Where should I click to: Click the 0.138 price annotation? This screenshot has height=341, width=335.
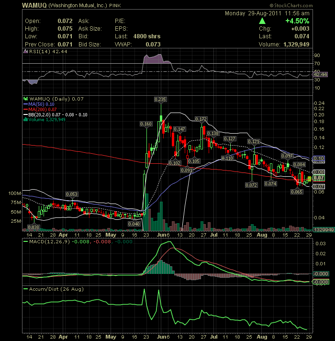pos(213,133)
